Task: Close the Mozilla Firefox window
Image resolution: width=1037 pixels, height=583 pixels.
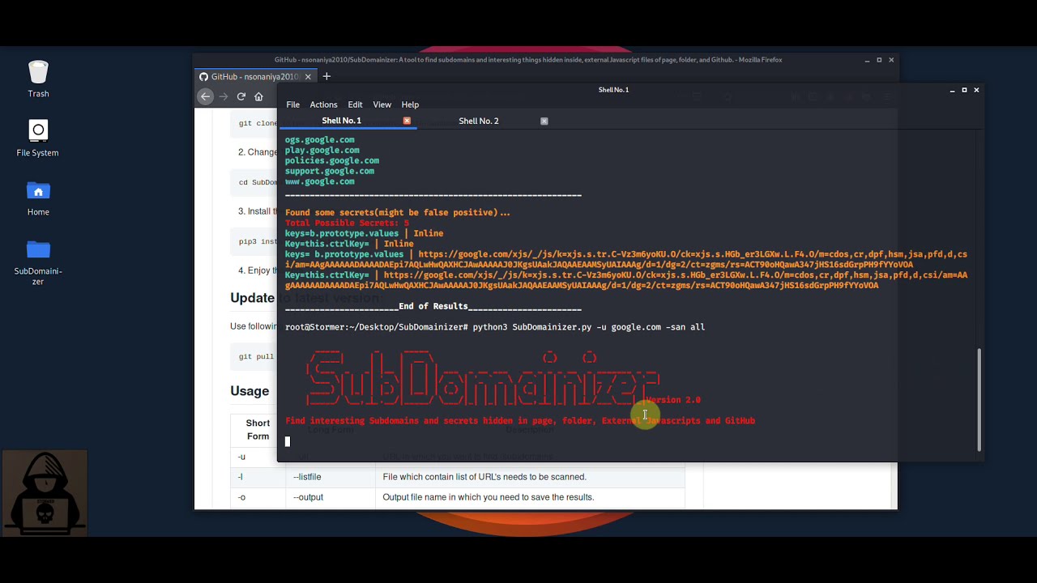Action: click(891, 60)
